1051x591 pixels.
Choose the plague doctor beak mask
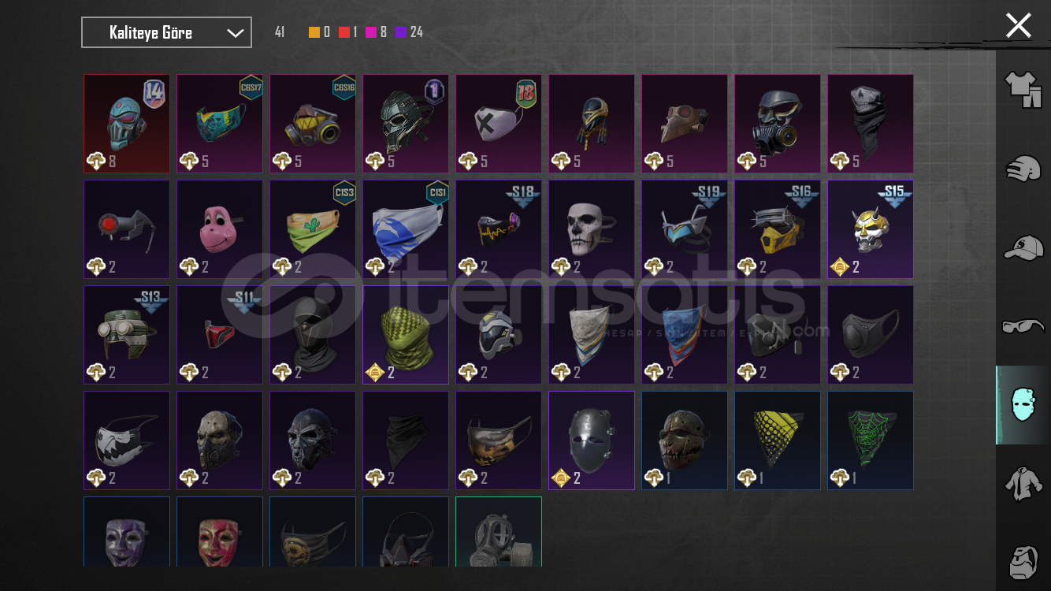click(x=685, y=124)
